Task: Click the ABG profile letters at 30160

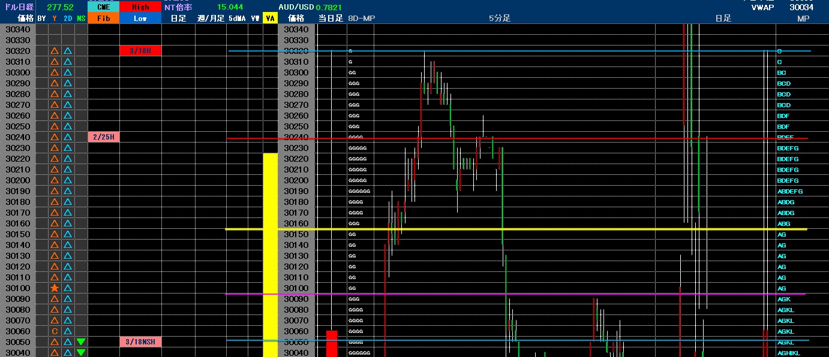Action: coord(783,224)
